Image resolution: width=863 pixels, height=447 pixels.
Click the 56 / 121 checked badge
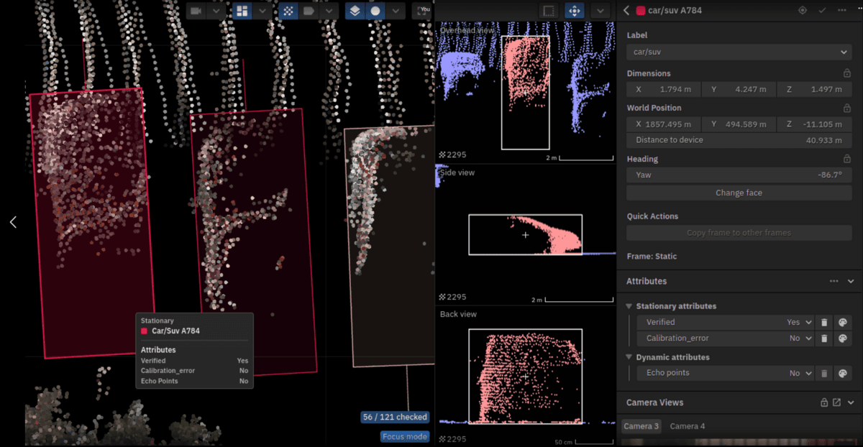395,417
